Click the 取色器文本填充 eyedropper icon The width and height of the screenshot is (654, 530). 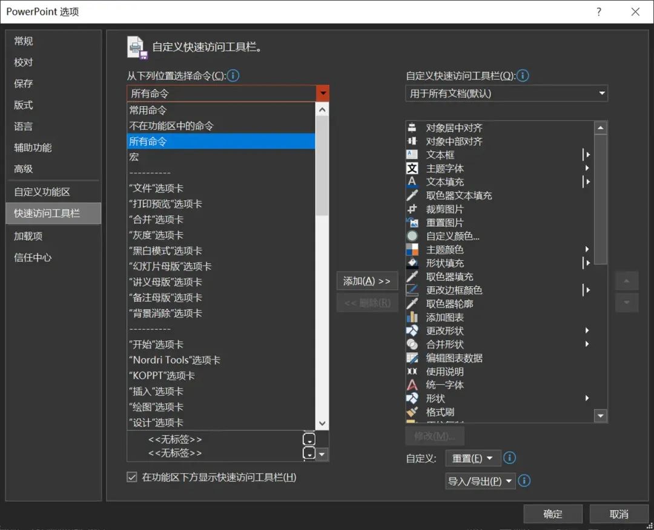pyautogui.click(x=412, y=195)
